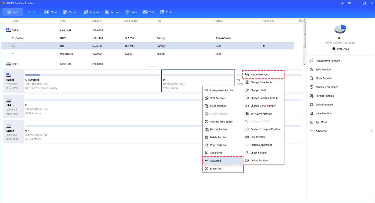Viewport: 375px width, 203px height.
Task: Open Properties from the context menu
Action: tap(223, 168)
